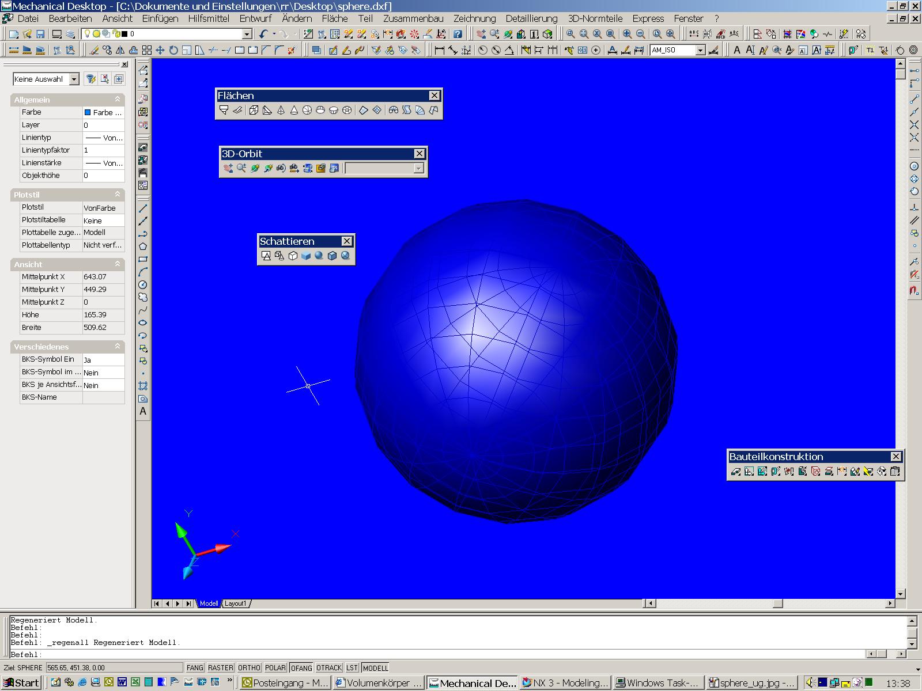Screen dimensions: 922x691
Task: Create a sphere surface from Flächen toolbar
Action: (x=307, y=110)
